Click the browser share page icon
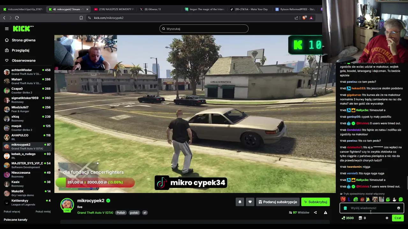 296,18
